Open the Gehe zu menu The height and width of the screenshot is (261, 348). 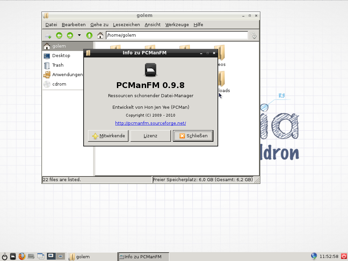coord(99,24)
